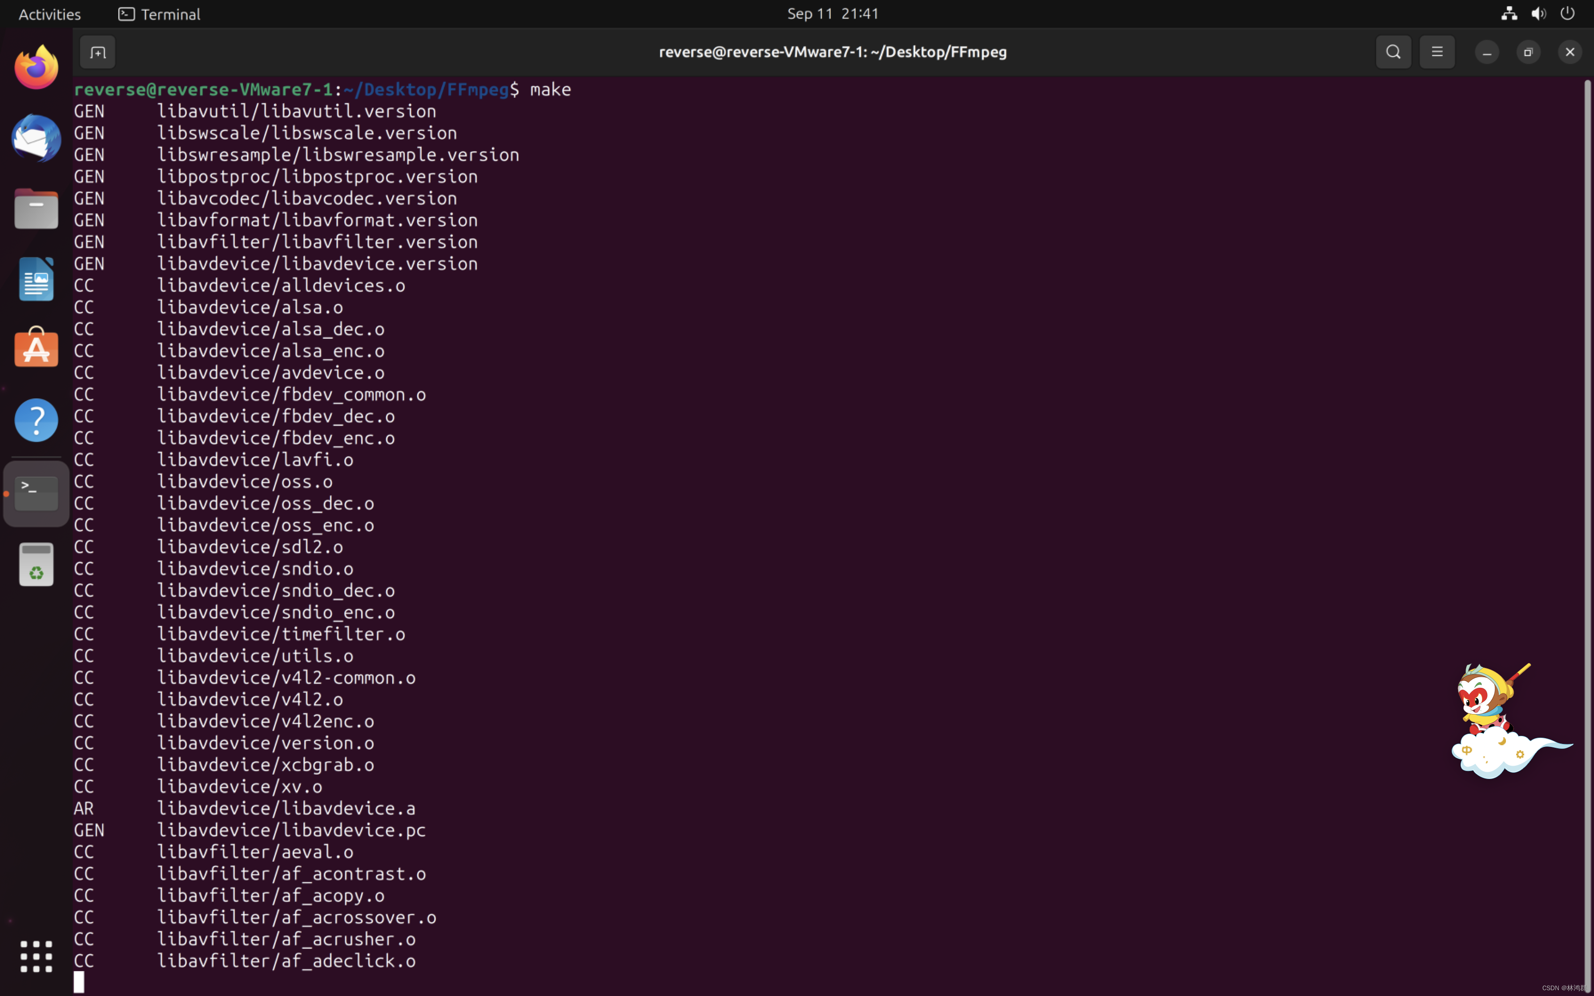Open the clock Sep 11 21:41
The width and height of the screenshot is (1594, 996).
point(833,13)
